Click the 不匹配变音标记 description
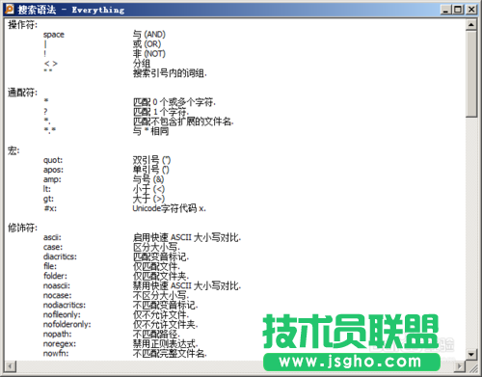Viewport: 482px width, 377px height. (x=165, y=305)
